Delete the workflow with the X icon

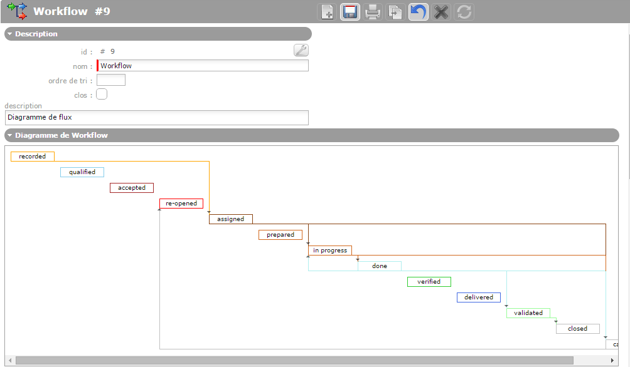[x=441, y=12]
